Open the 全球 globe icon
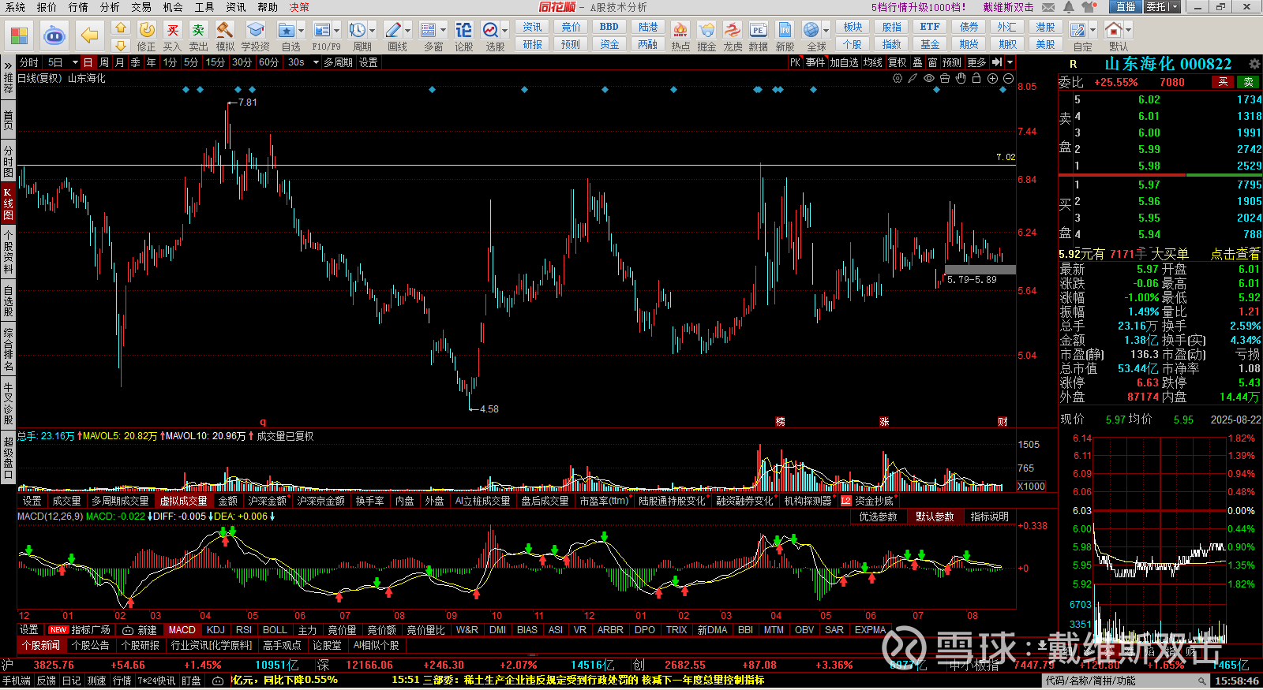The image size is (1263, 690). 811,30
